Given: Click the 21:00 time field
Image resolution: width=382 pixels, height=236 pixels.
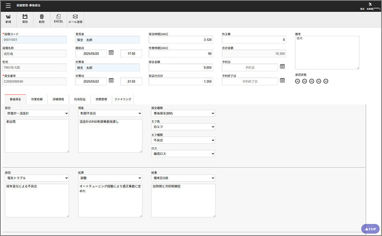Looking at the screenshot, I should point(131,81).
